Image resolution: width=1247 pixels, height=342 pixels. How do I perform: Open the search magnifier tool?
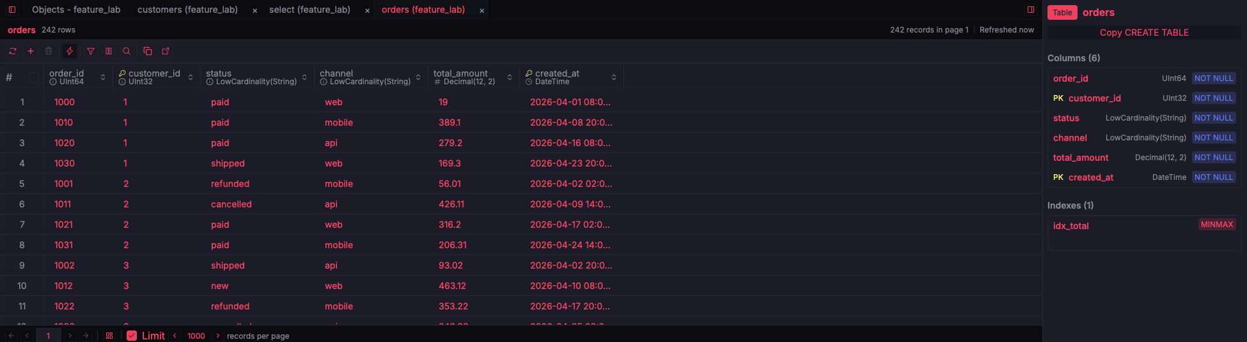pyautogui.click(x=127, y=51)
